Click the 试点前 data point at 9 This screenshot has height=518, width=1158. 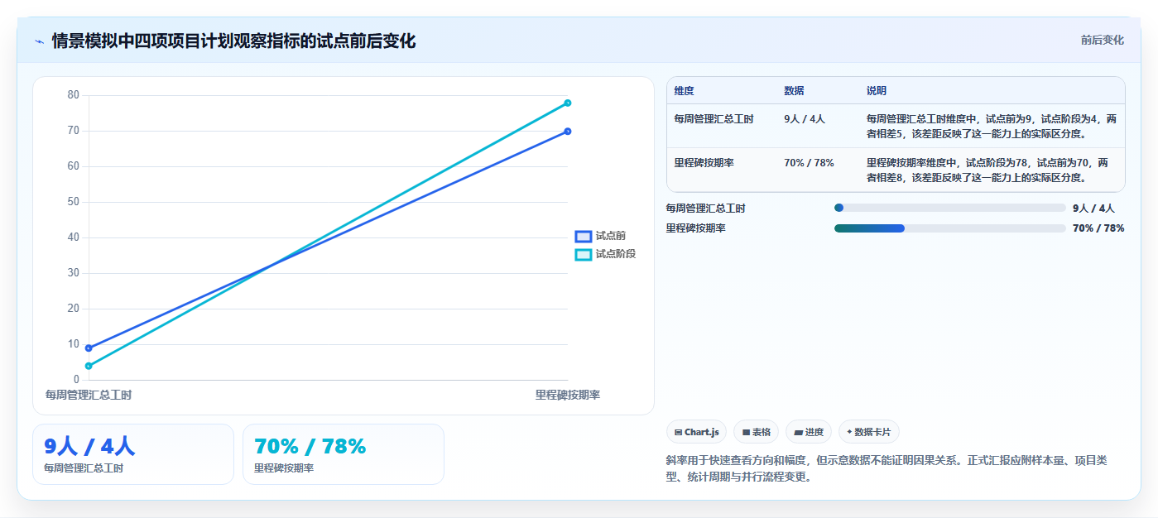click(89, 348)
